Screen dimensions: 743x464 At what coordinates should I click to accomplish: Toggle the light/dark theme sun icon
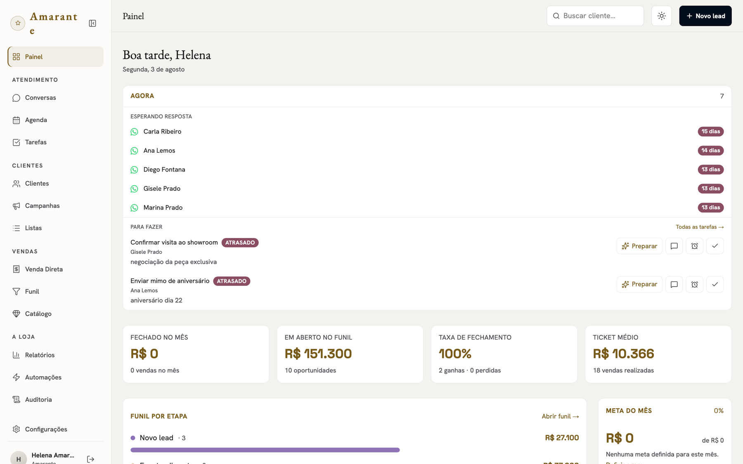pos(661,16)
